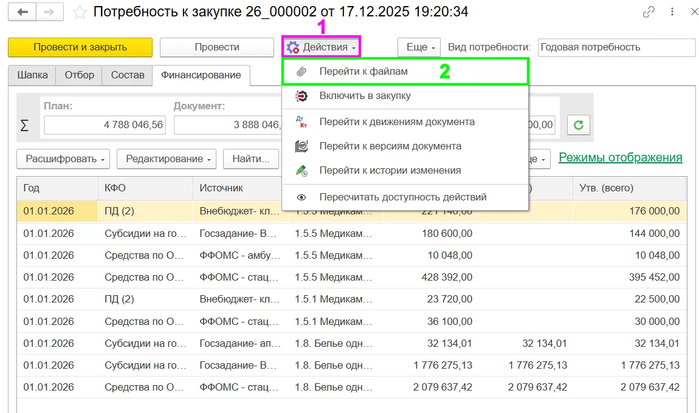Image resolution: width=699 pixels, height=413 pixels.
Task: Click the green refresh totals icon
Action: [x=579, y=125]
